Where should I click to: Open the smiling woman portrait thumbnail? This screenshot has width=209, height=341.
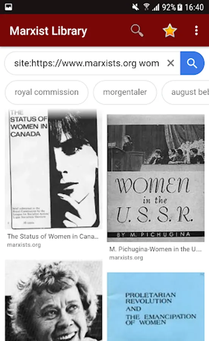tap(53, 300)
